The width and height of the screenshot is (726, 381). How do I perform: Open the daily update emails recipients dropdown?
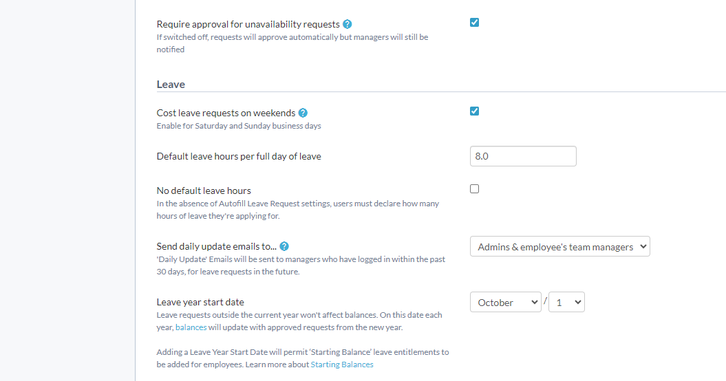pyautogui.click(x=559, y=246)
